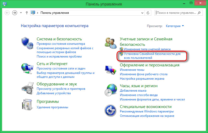Click Установка Семейной безопасности для всех пользователей
Screen dimensions: 208x133
[152, 56]
